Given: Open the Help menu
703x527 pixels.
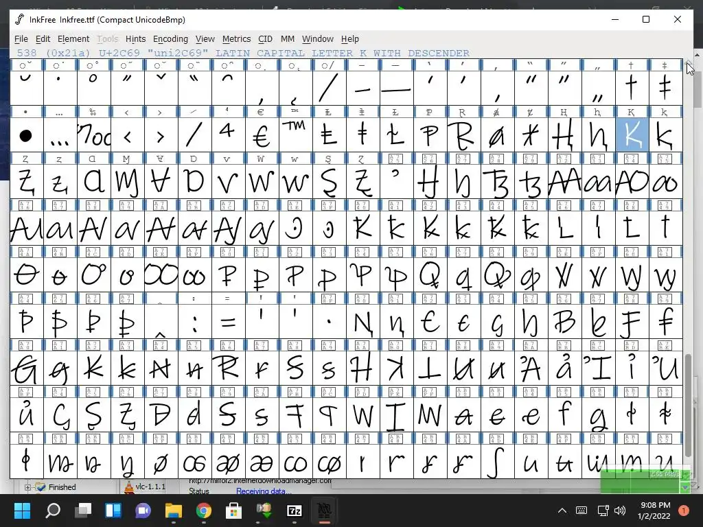Looking at the screenshot, I should click(x=349, y=39).
